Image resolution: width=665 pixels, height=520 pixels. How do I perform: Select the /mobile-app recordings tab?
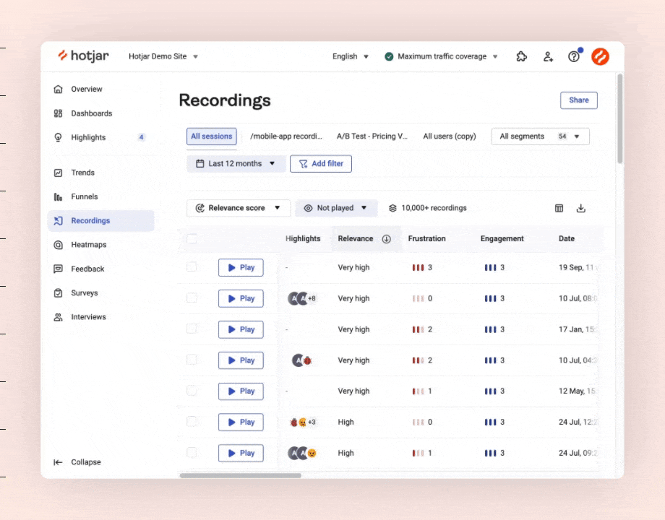tap(286, 136)
